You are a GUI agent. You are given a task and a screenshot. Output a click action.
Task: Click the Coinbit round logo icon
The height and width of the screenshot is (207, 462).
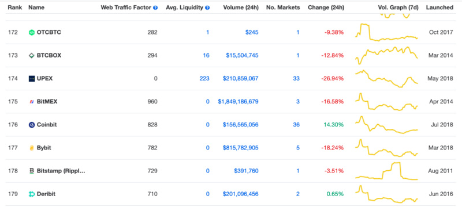[32, 125]
